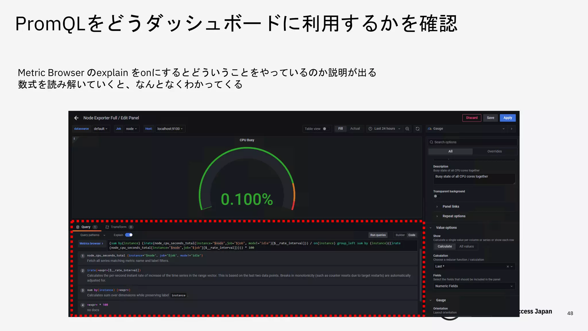Open the Job node dropdown
588x331 pixels.
[131, 129]
